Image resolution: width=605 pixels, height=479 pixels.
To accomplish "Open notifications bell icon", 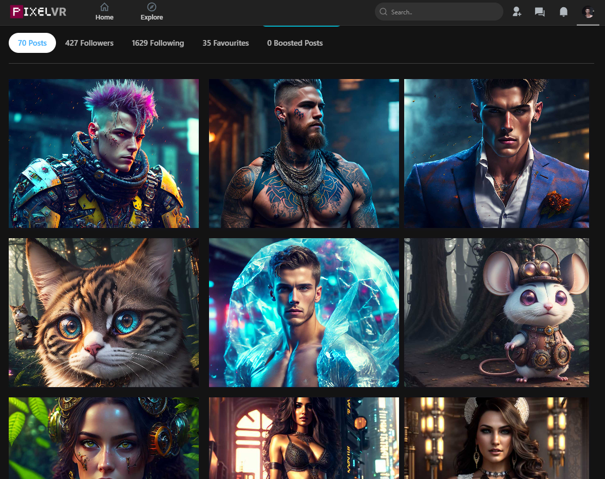I will tap(564, 12).
